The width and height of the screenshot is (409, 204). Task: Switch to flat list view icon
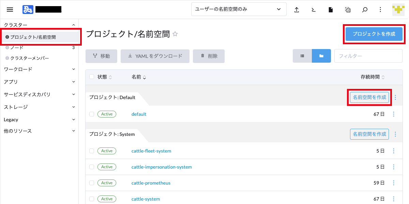[x=302, y=56]
